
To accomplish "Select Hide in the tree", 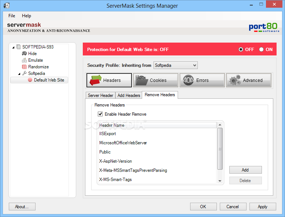I will click(32, 54).
